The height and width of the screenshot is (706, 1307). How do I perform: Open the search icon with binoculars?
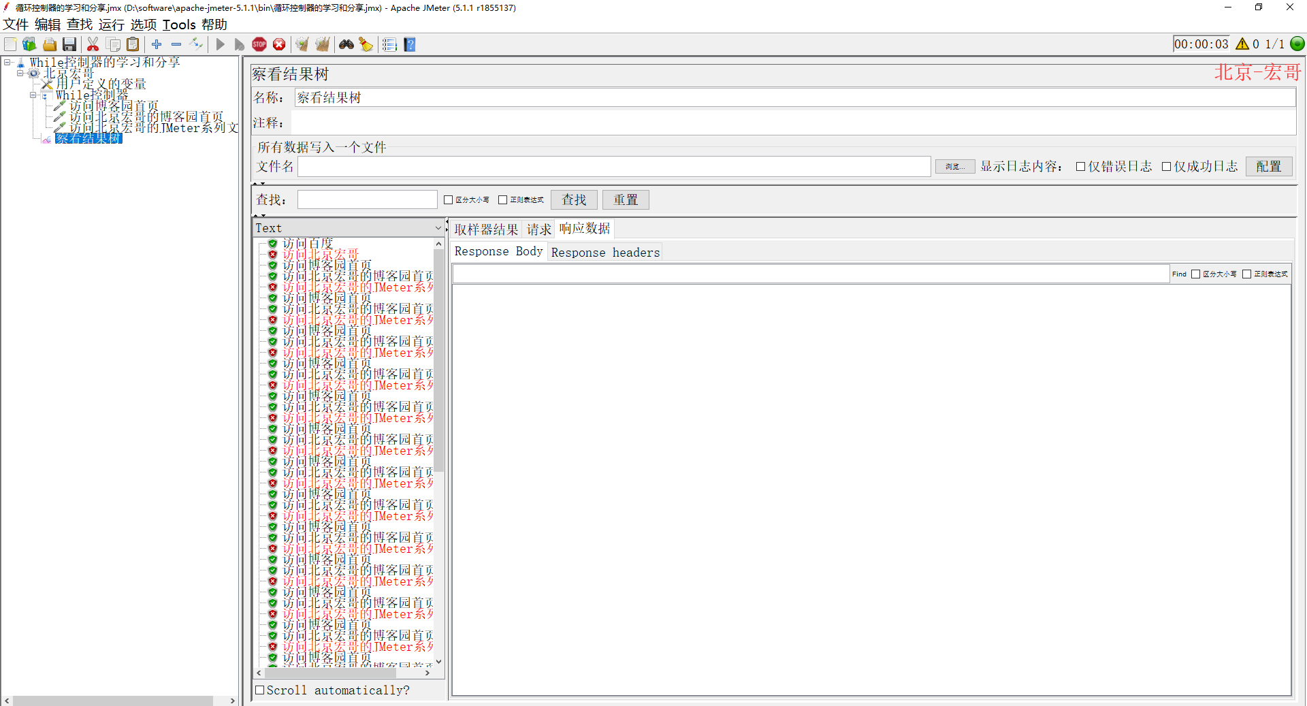point(346,44)
